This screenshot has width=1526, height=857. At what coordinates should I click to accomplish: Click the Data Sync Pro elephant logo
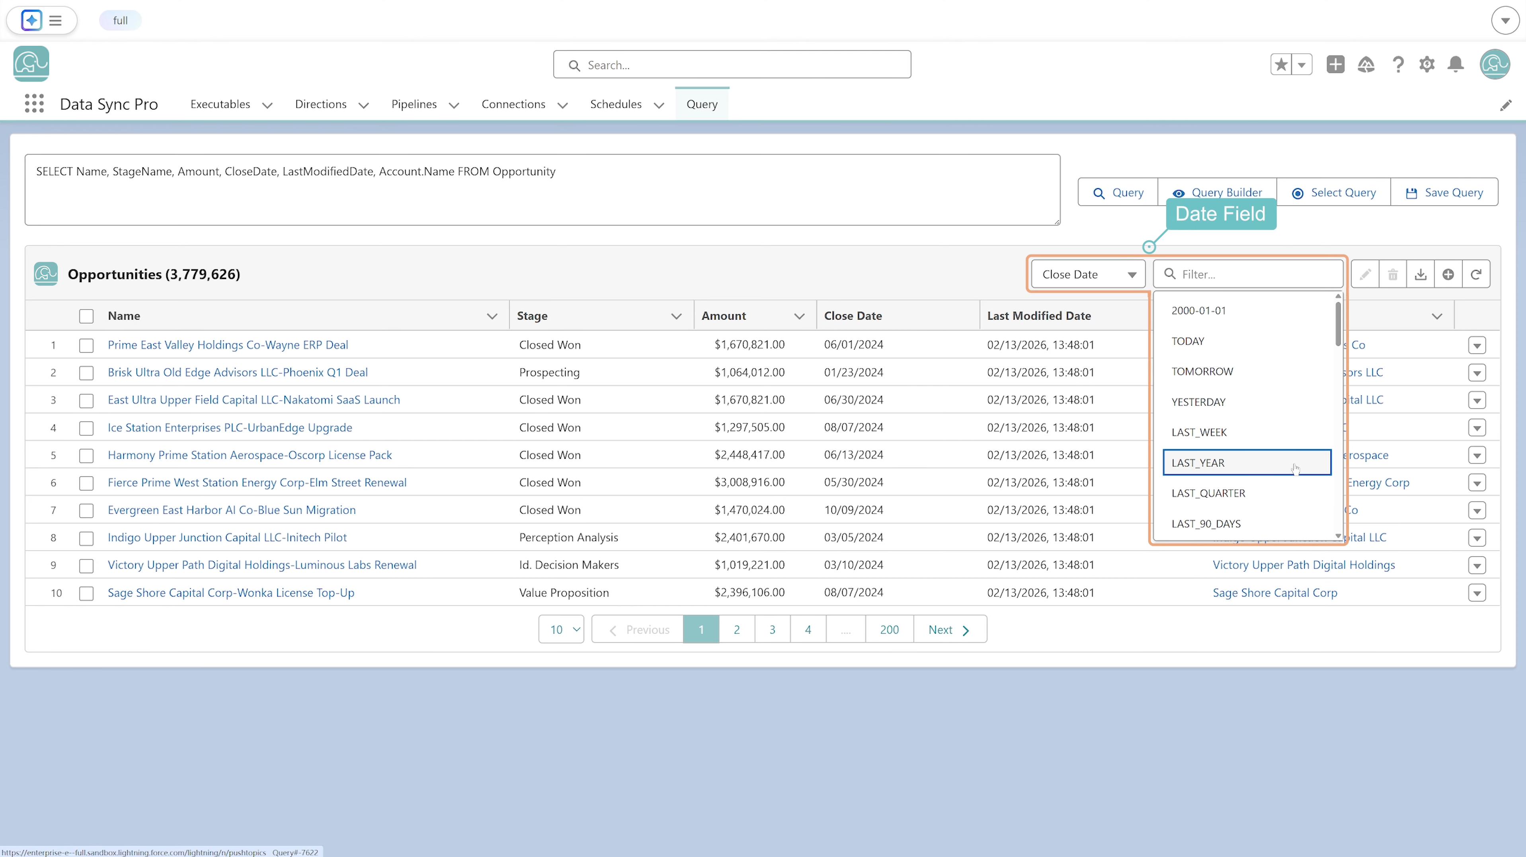[x=31, y=63]
